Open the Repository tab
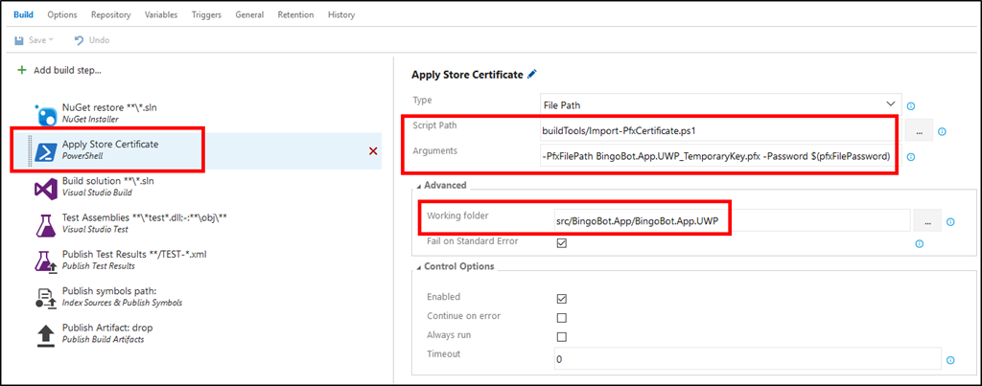This screenshot has height=386, width=982. pos(111,14)
